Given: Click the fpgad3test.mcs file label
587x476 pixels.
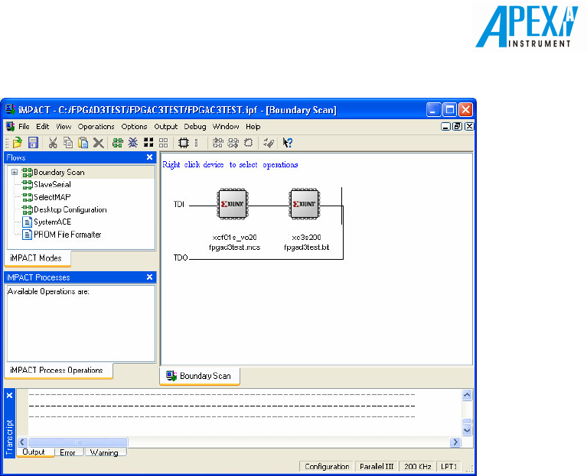Looking at the screenshot, I should (x=235, y=248).
